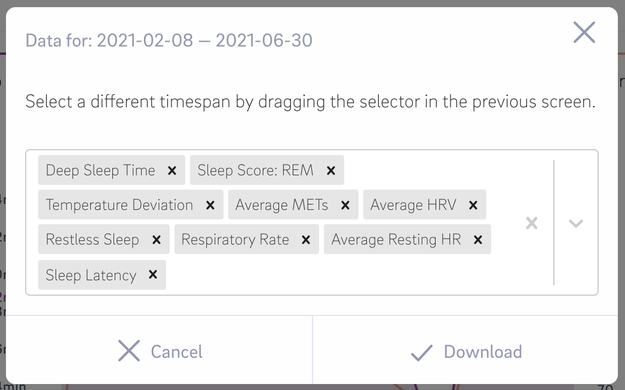Click the empty area of the metrics selector

pyautogui.click(x=335, y=275)
